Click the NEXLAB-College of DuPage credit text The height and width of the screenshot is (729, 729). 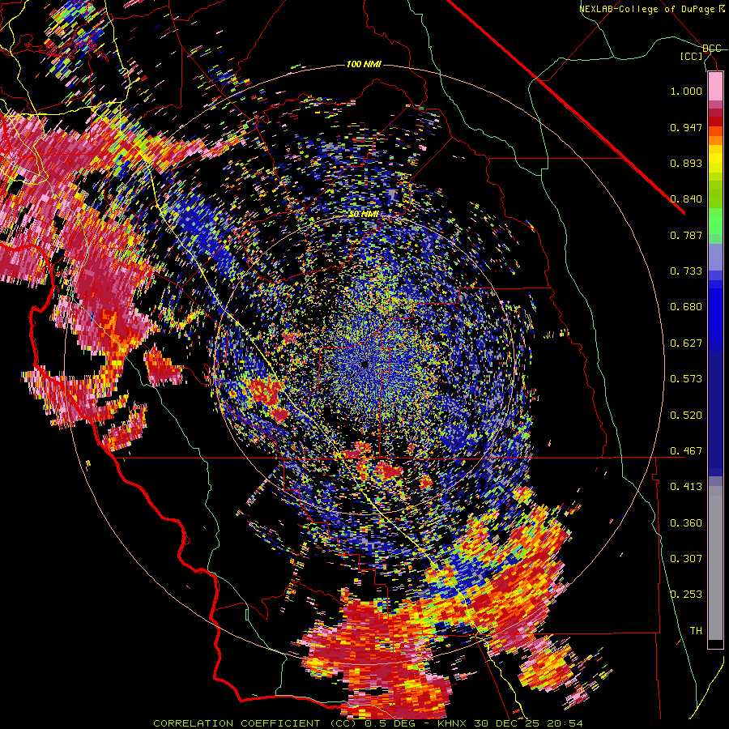[x=651, y=9]
